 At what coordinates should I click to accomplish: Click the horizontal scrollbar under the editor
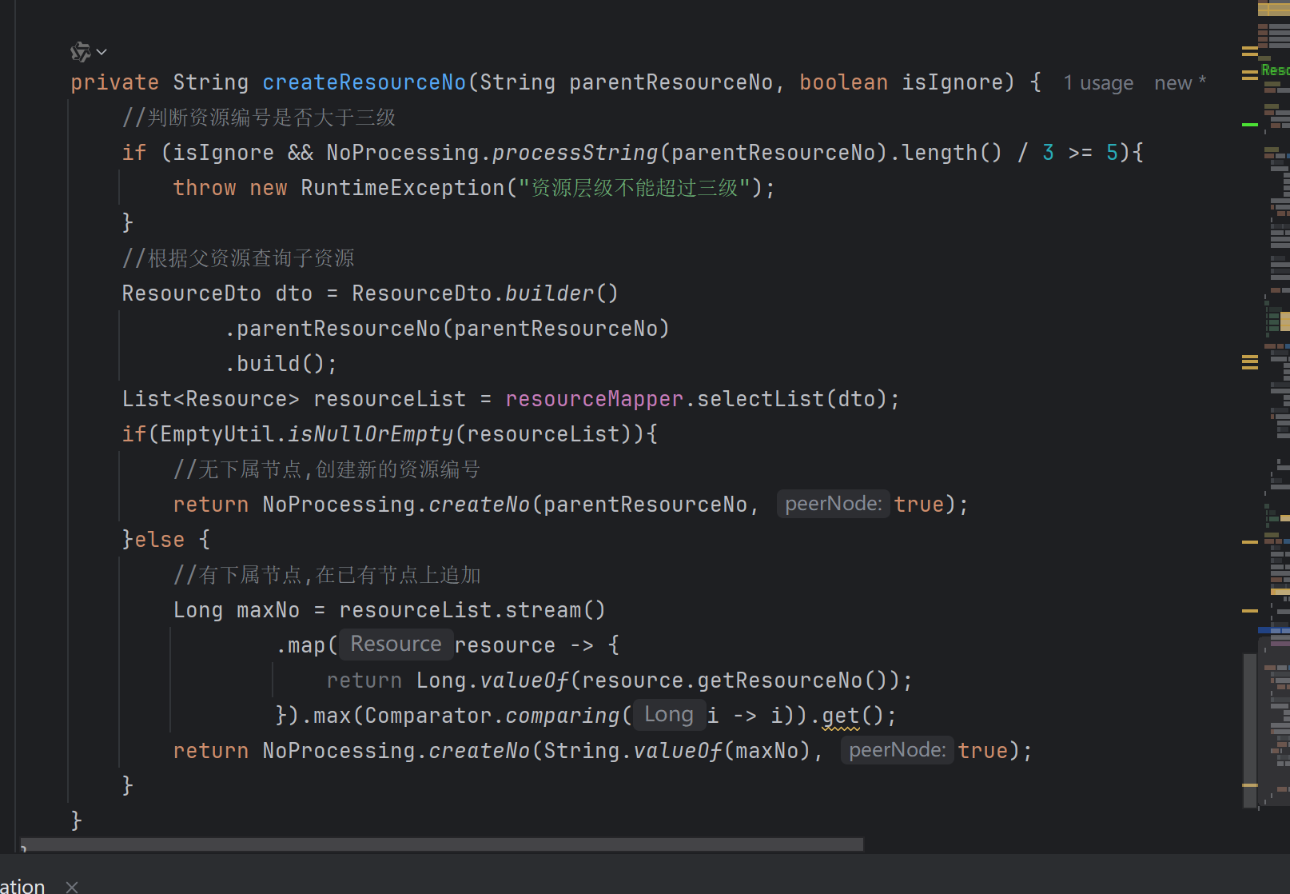pyautogui.click(x=442, y=844)
